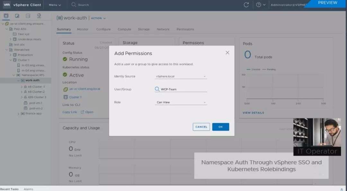
Task: Click the CANCEL button
Action: coord(201,127)
